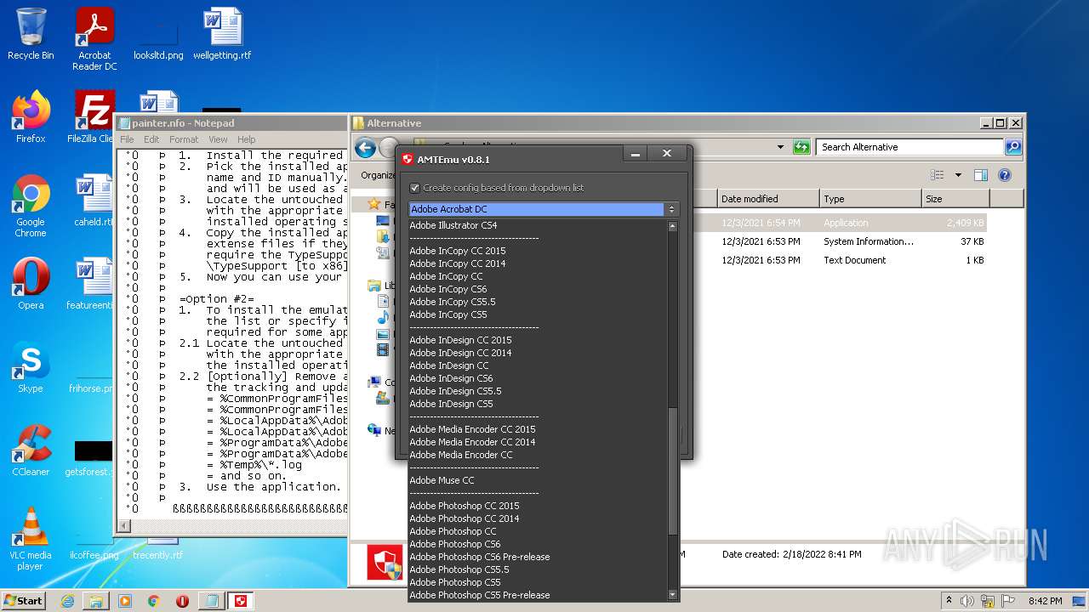Open Notepad File menu
Image resolution: width=1089 pixels, height=612 pixels.
tap(127, 139)
